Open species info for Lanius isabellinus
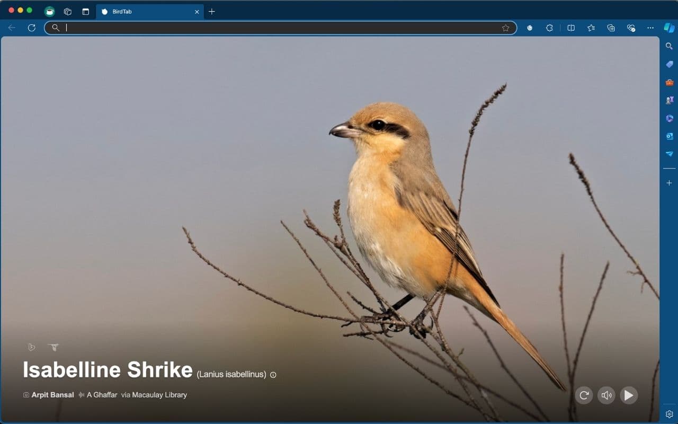678x424 pixels. pos(273,375)
